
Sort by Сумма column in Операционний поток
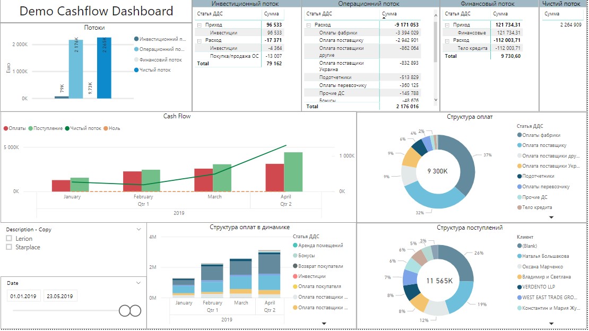389,14
